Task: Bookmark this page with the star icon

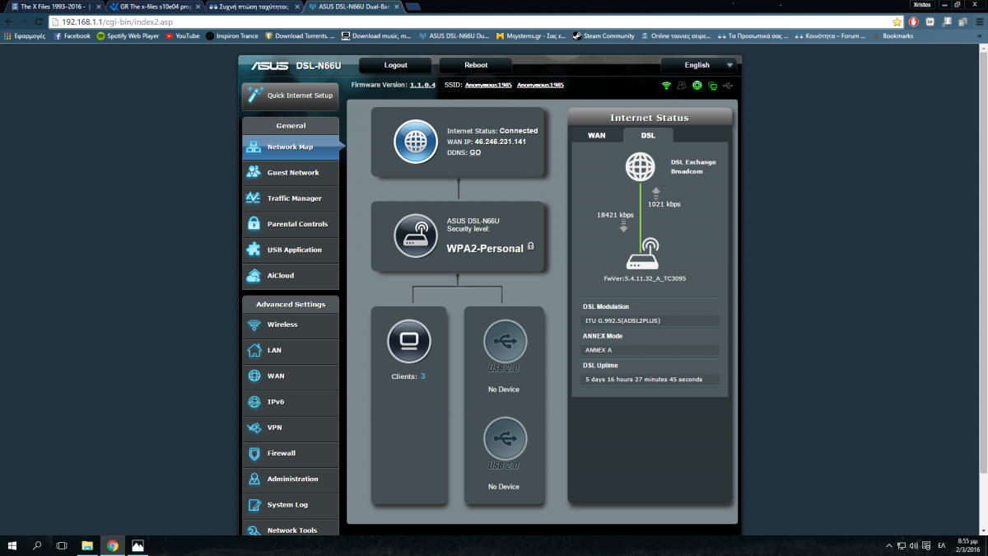Action: (897, 22)
